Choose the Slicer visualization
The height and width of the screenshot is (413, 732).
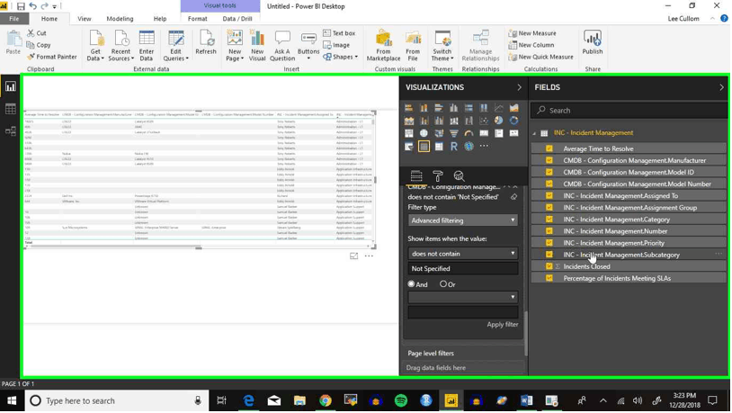pos(408,147)
